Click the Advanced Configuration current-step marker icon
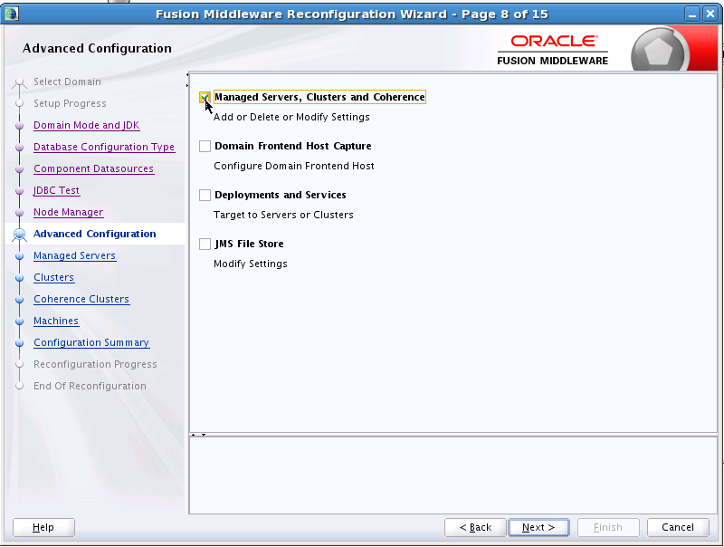 pyautogui.click(x=19, y=235)
